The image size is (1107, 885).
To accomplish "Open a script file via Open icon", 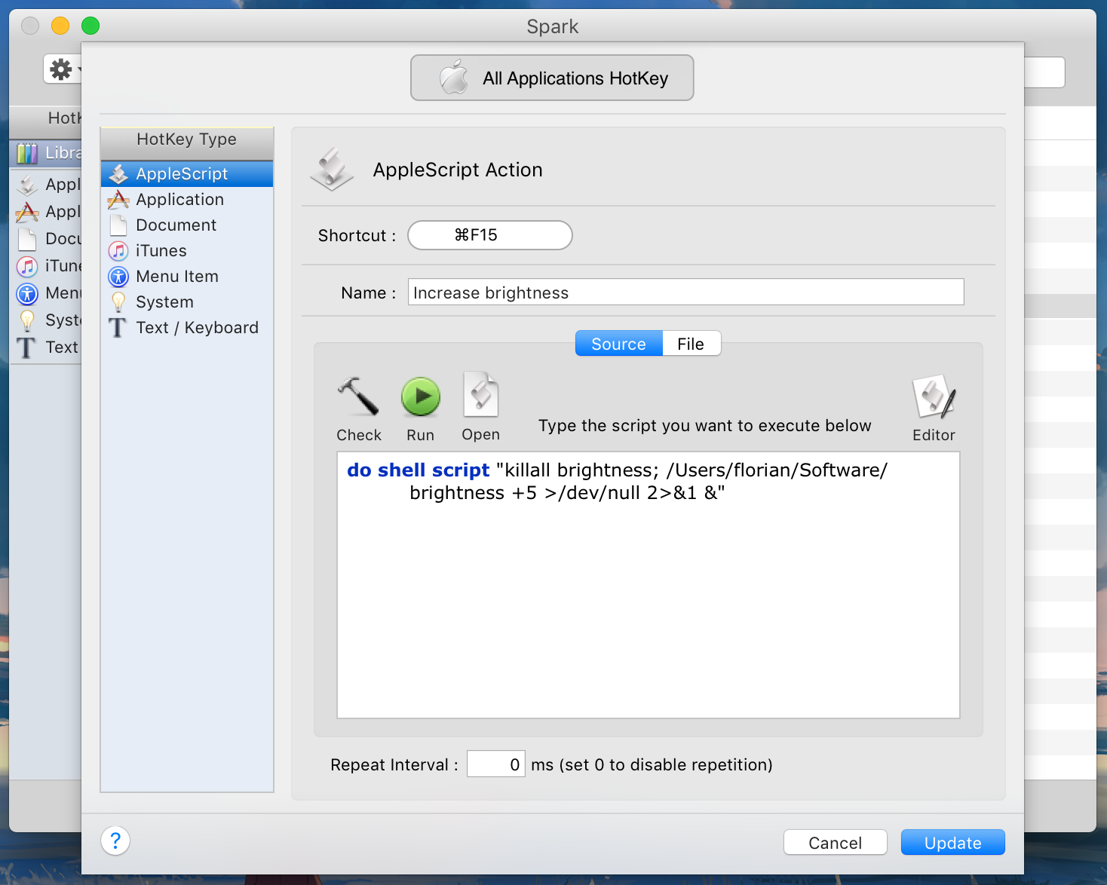I will pos(481,394).
